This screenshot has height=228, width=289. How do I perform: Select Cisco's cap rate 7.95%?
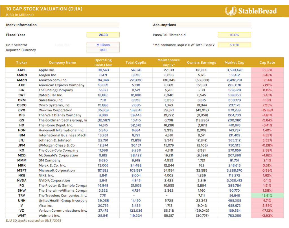(267, 105)
